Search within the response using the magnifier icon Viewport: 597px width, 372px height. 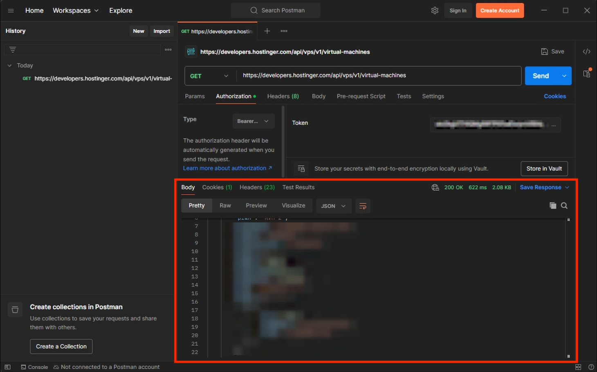click(564, 206)
